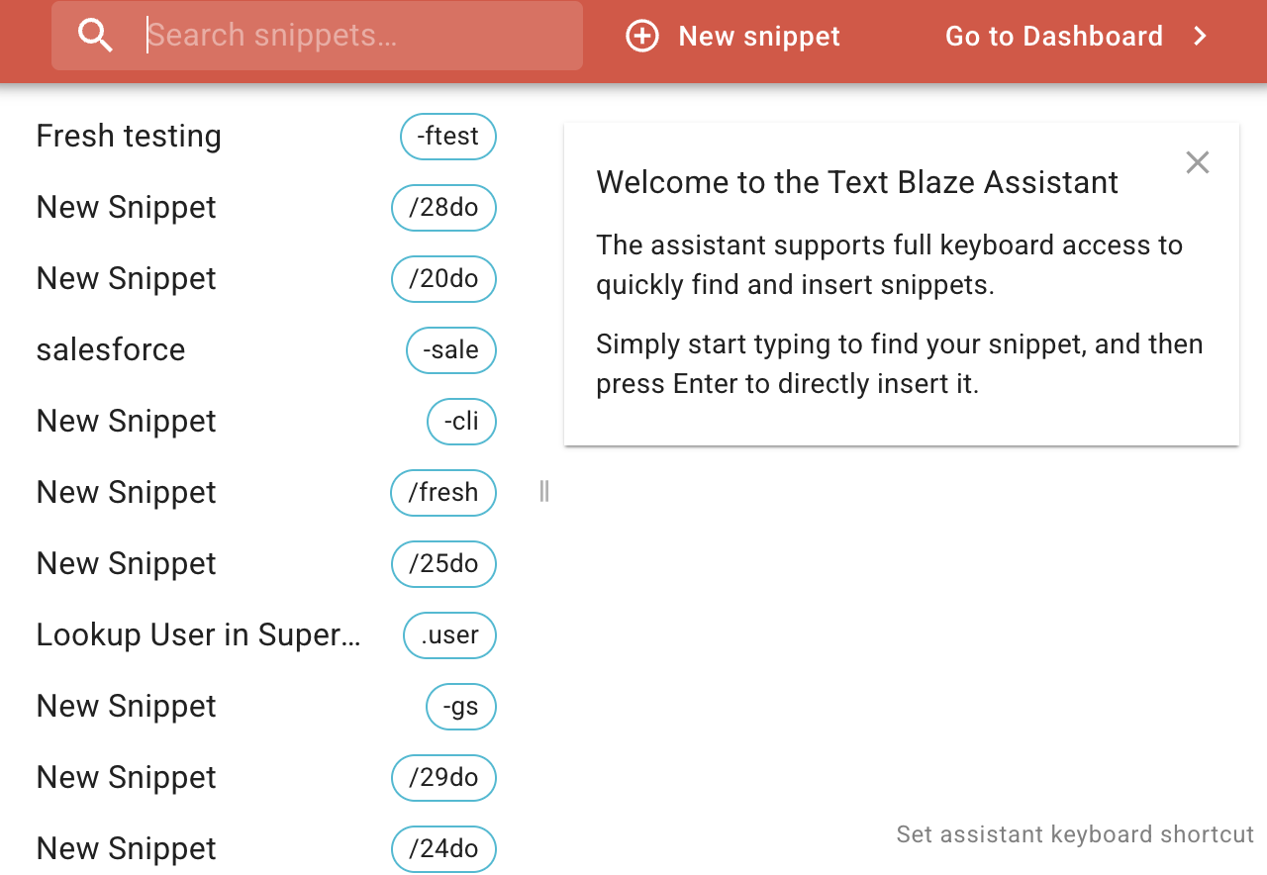Screen dimensions: 1267x875
Task: Select the Fresh testing snippet
Action: coord(129,137)
